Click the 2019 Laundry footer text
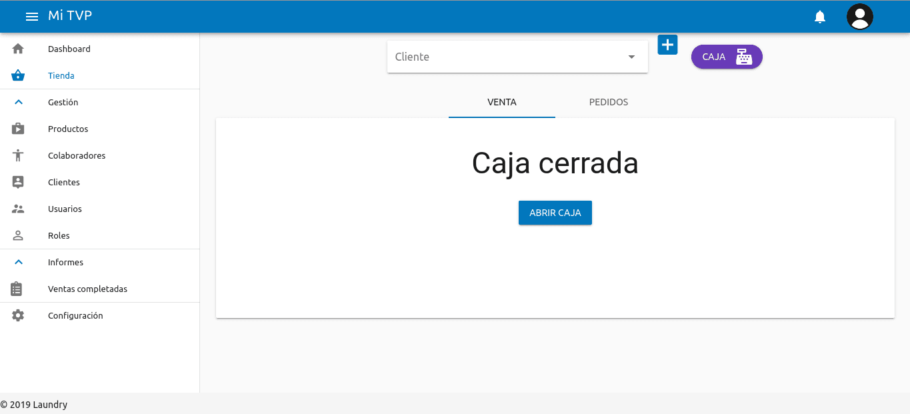This screenshot has height=414, width=910. click(34, 405)
